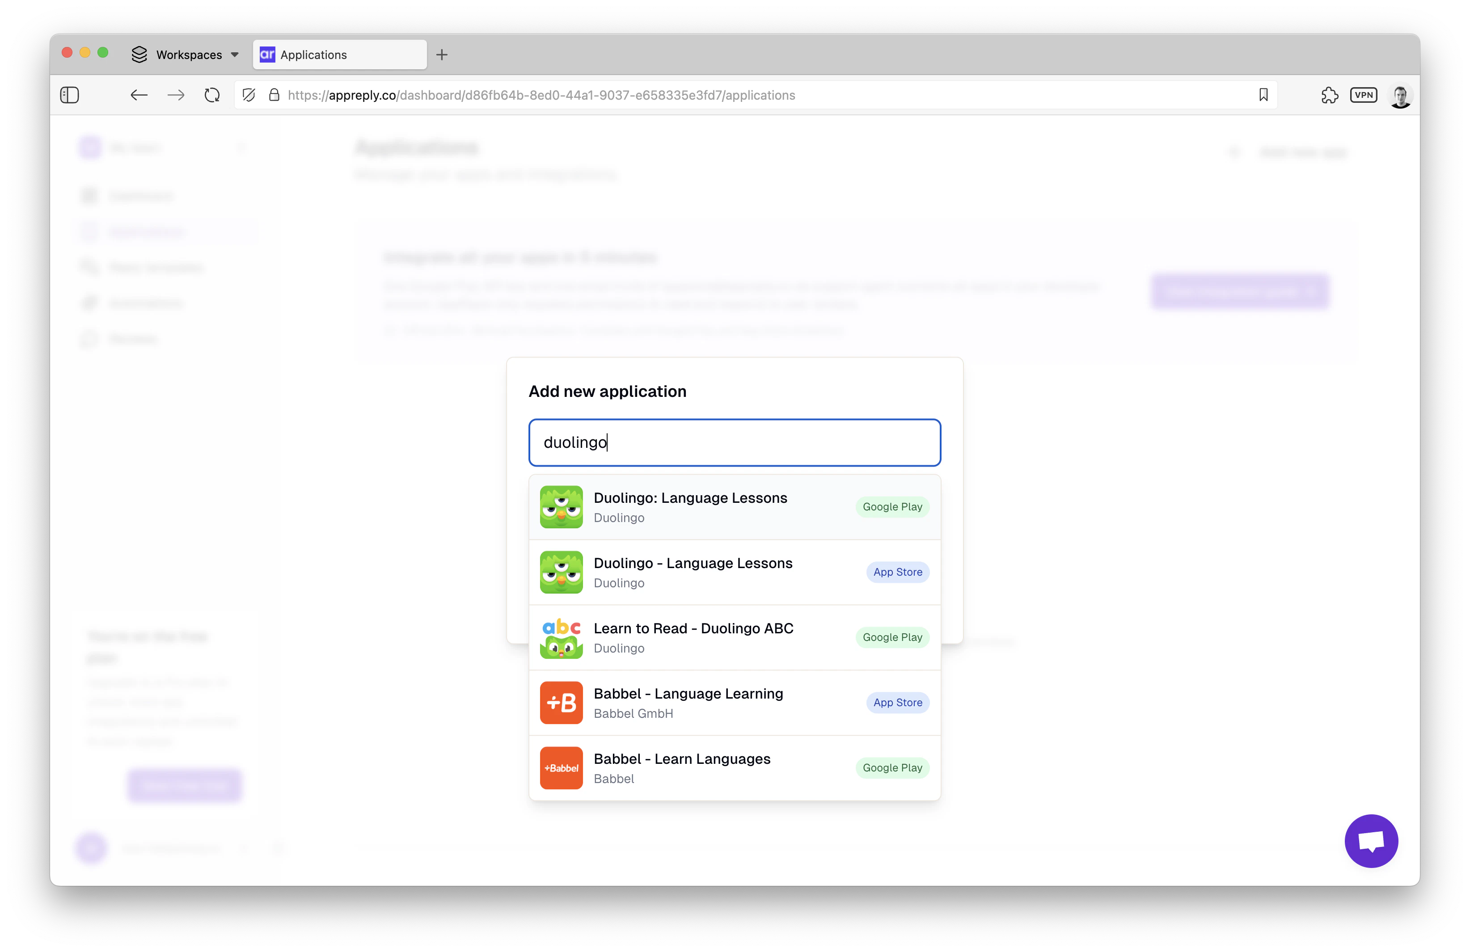Click the Babbel +B app icon
1470x952 pixels.
click(x=561, y=703)
